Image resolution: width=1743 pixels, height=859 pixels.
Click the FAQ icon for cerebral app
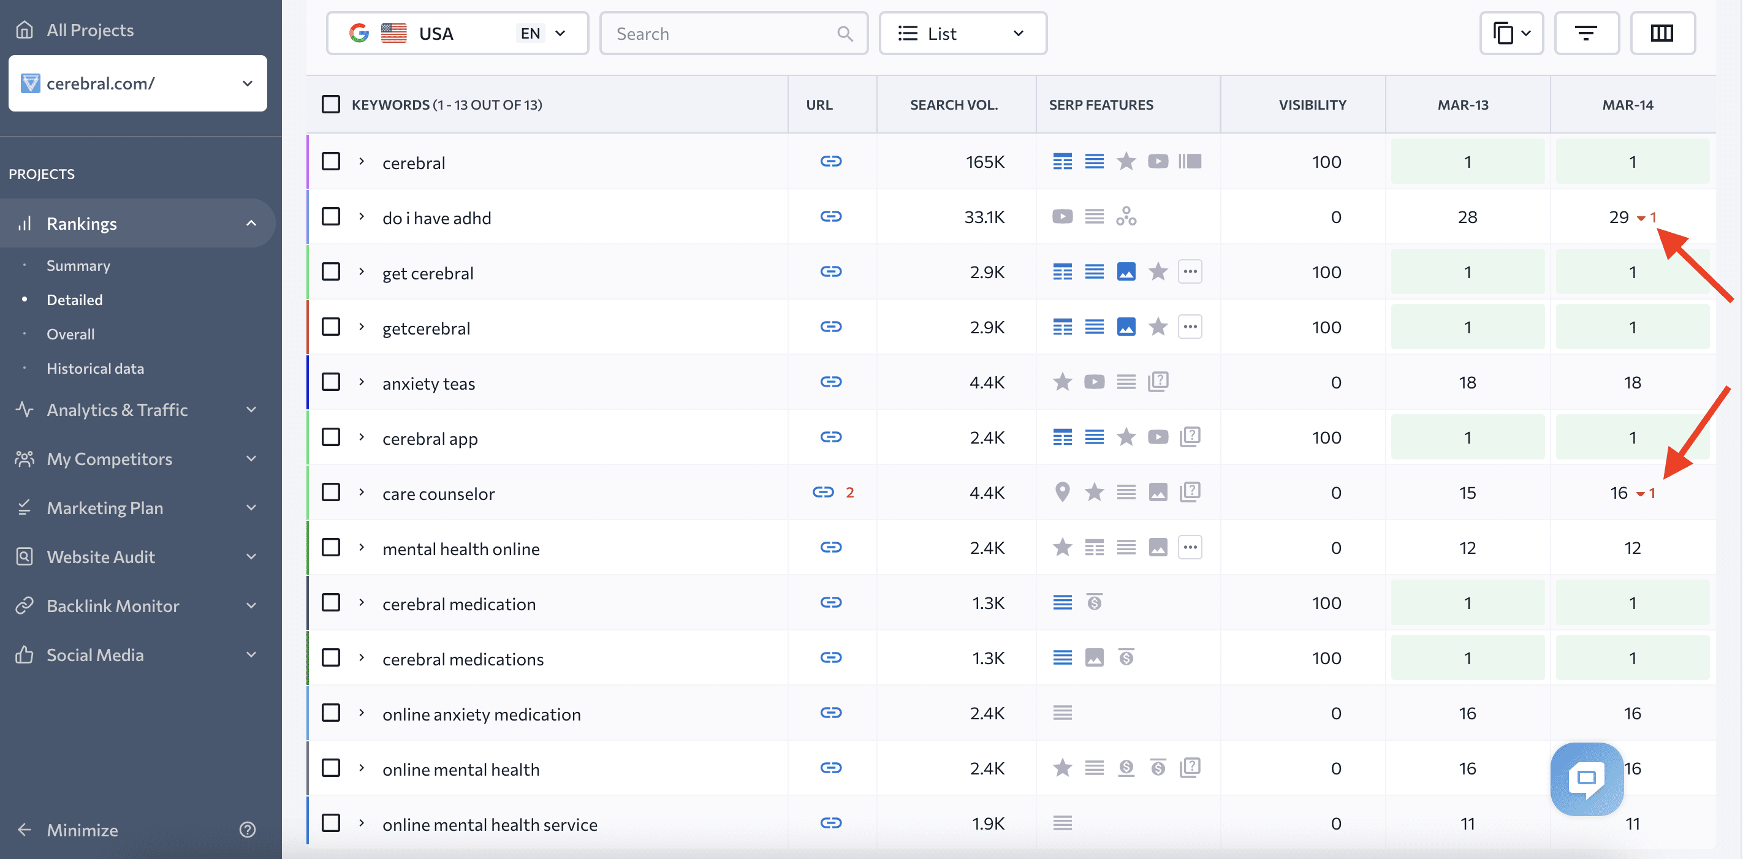coord(1190,437)
